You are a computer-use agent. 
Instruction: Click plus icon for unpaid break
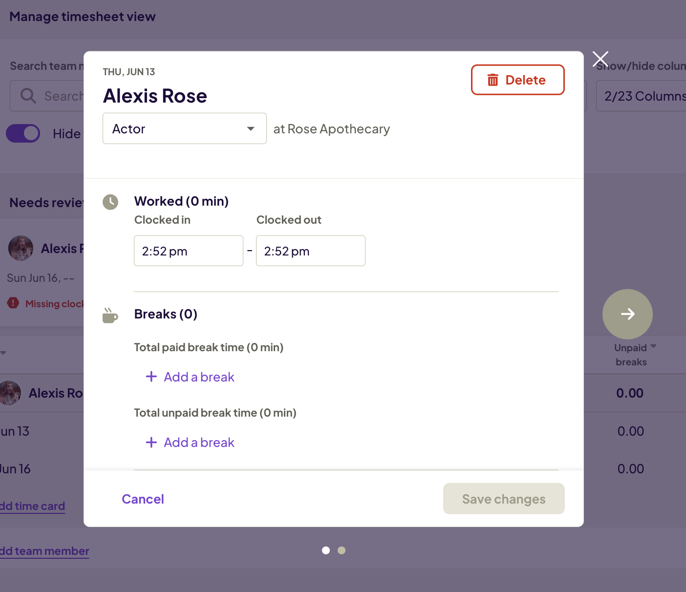[x=151, y=442]
